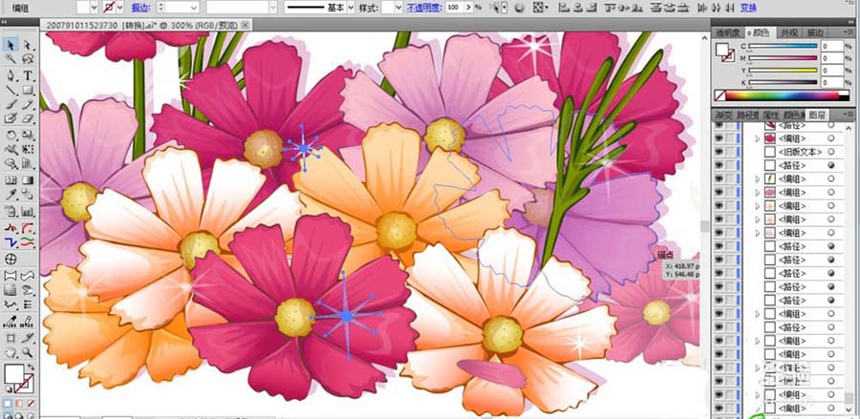Expand <编组> row with green leaf thumbnail
The width and height of the screenshot is (860, 419).
click(x=758, y=179)
